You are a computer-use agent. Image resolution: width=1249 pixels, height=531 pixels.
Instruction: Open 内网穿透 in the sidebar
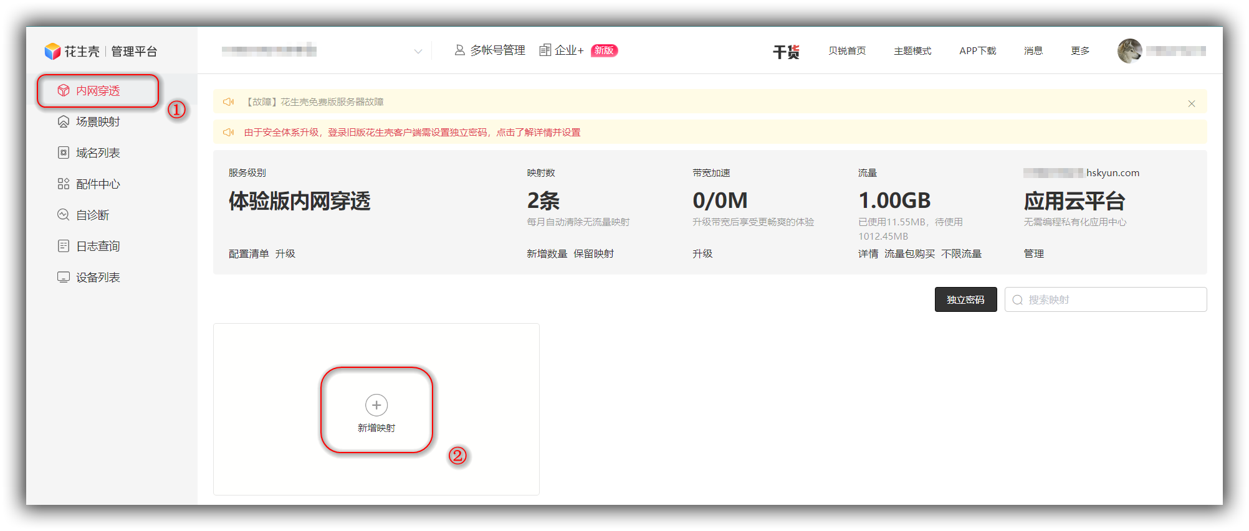(98, 91)
